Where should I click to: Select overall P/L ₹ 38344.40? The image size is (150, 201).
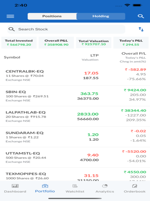click(x=134, y=110)
